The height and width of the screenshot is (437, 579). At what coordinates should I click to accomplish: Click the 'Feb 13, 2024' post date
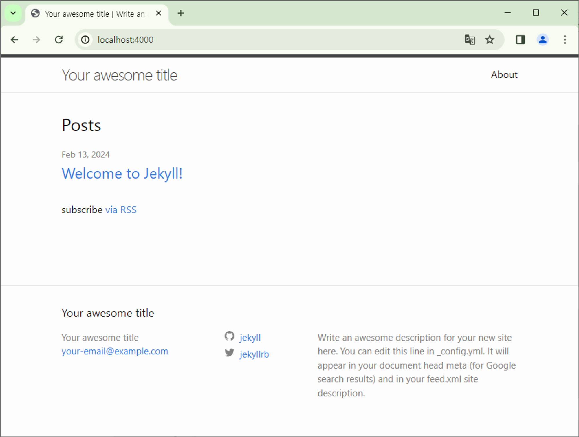pos(86,154)
